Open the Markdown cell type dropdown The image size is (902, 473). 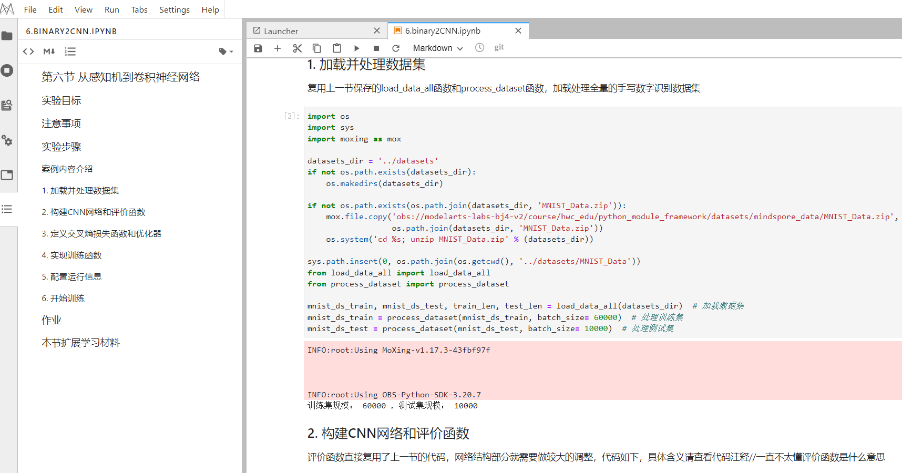438,48
